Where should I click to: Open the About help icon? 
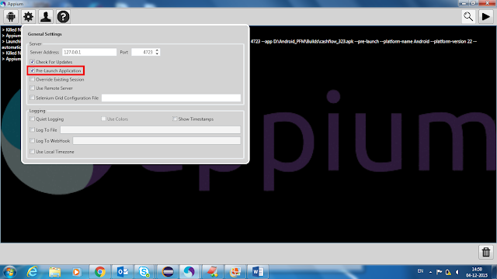coord(63,16)
